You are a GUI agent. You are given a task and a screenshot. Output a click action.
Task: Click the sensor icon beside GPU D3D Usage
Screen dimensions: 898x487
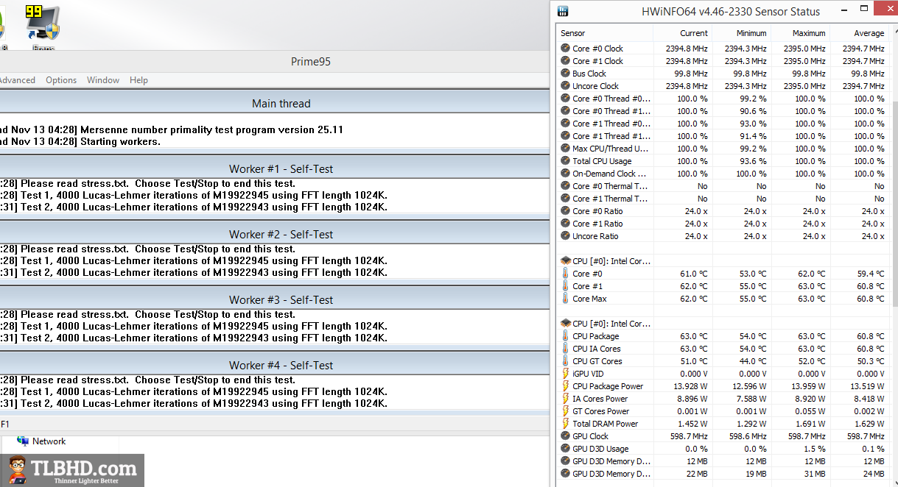click(565, 449)
